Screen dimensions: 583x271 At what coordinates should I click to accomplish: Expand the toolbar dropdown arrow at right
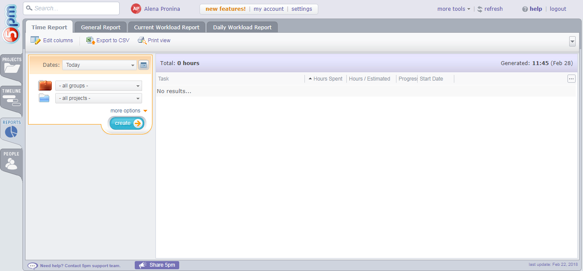(572, 41)
